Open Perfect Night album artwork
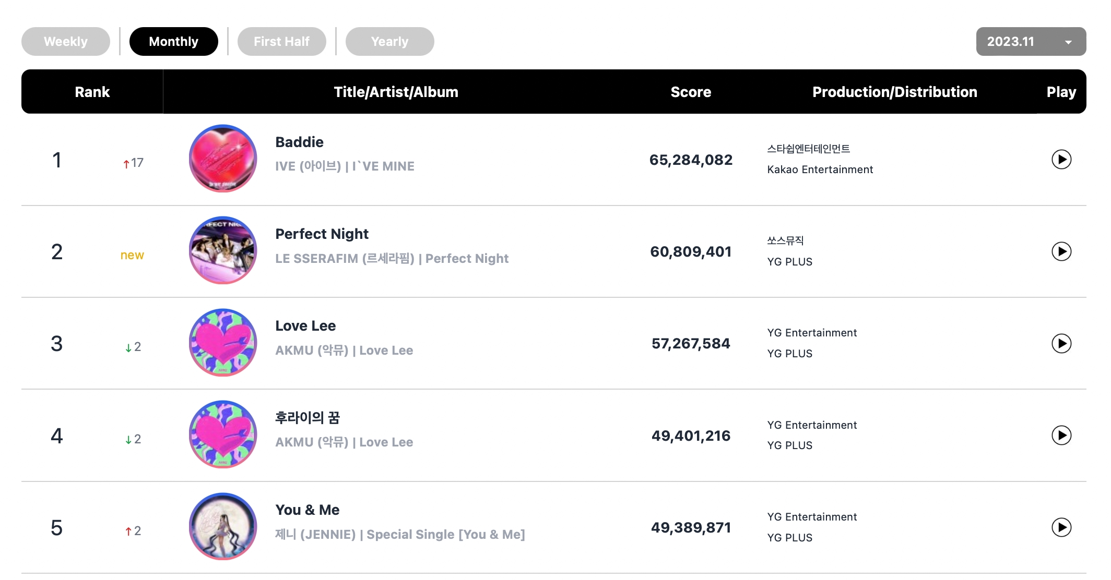The image size is (1111, 580). pos(223,250)
